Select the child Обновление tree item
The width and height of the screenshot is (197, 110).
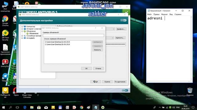[x=34, y=33]
